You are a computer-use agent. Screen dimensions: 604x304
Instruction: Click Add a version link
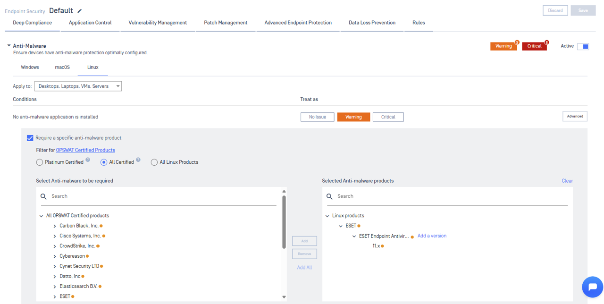432,236
